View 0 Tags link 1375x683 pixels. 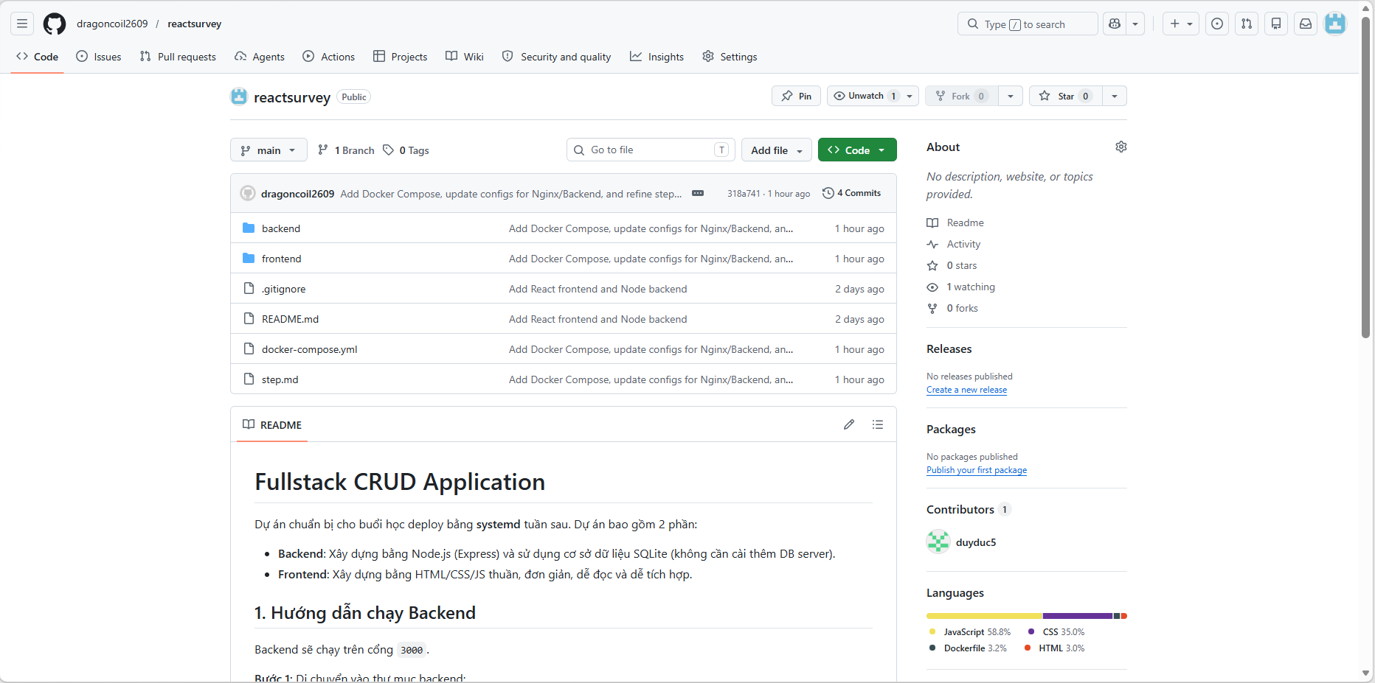tap(406, 150)
